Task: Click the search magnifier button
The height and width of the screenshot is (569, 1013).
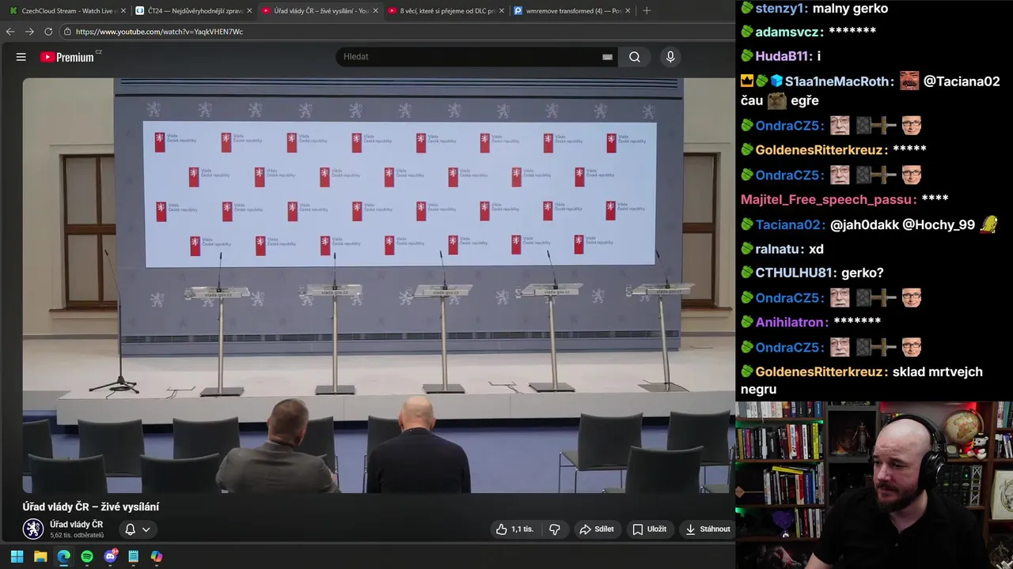Action: (x=635, y=57)
